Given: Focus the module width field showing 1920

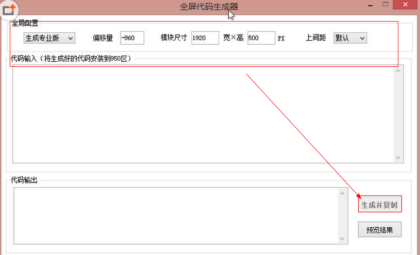Looking at the screenshot, I should tap(205, 38).
